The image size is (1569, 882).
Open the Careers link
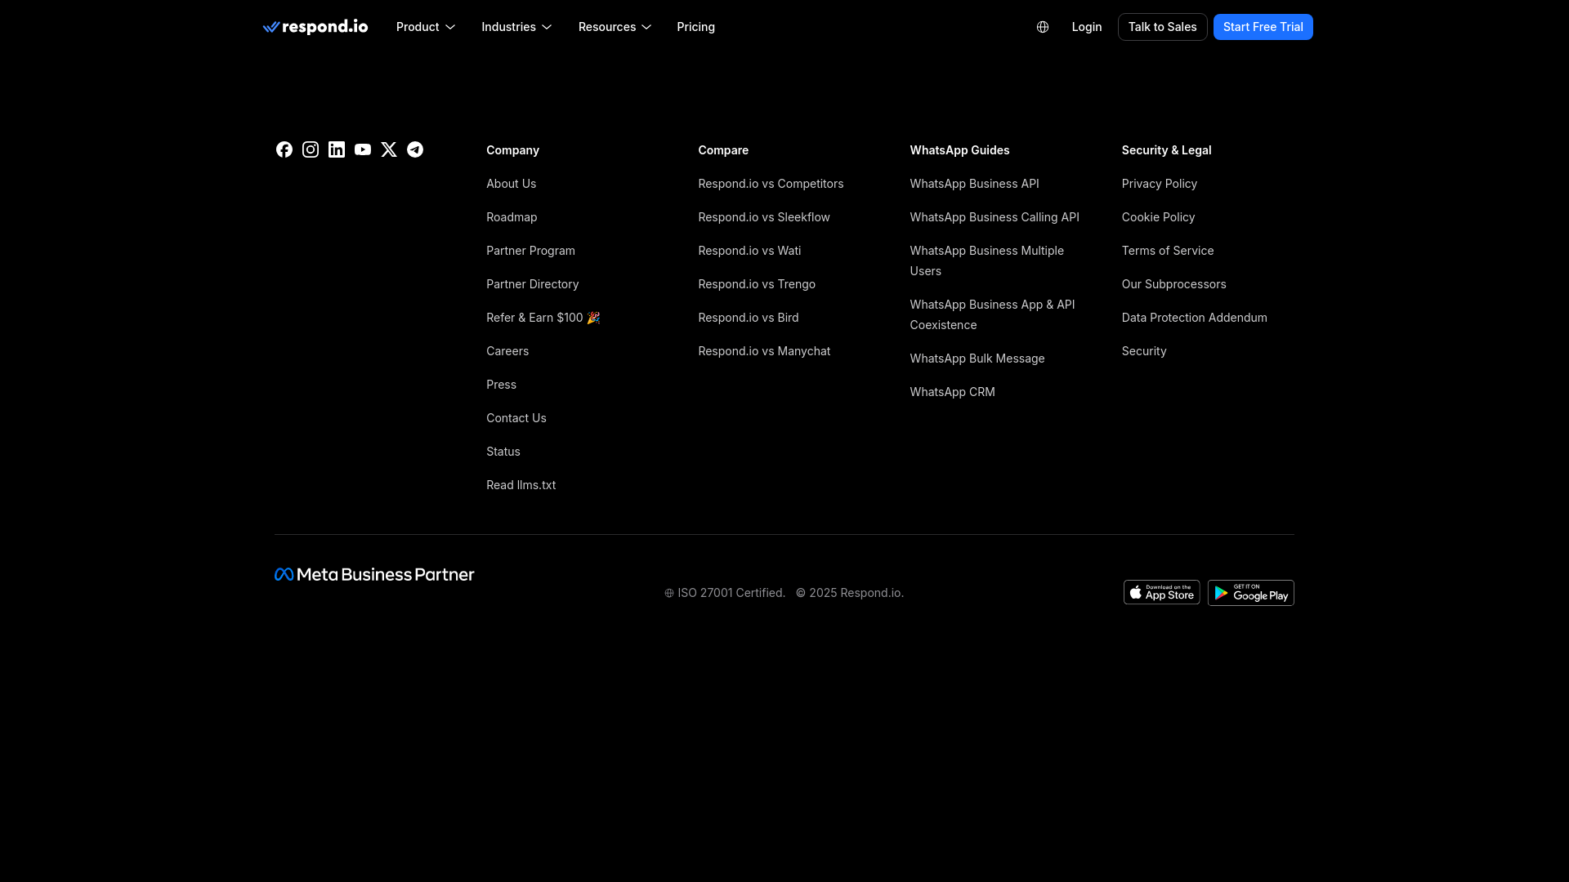coord(507,351)
